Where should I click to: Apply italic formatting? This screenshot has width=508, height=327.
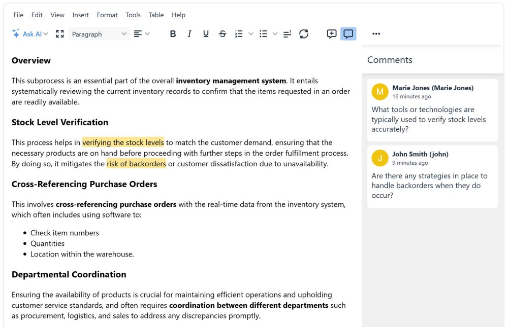coord(189,34)
